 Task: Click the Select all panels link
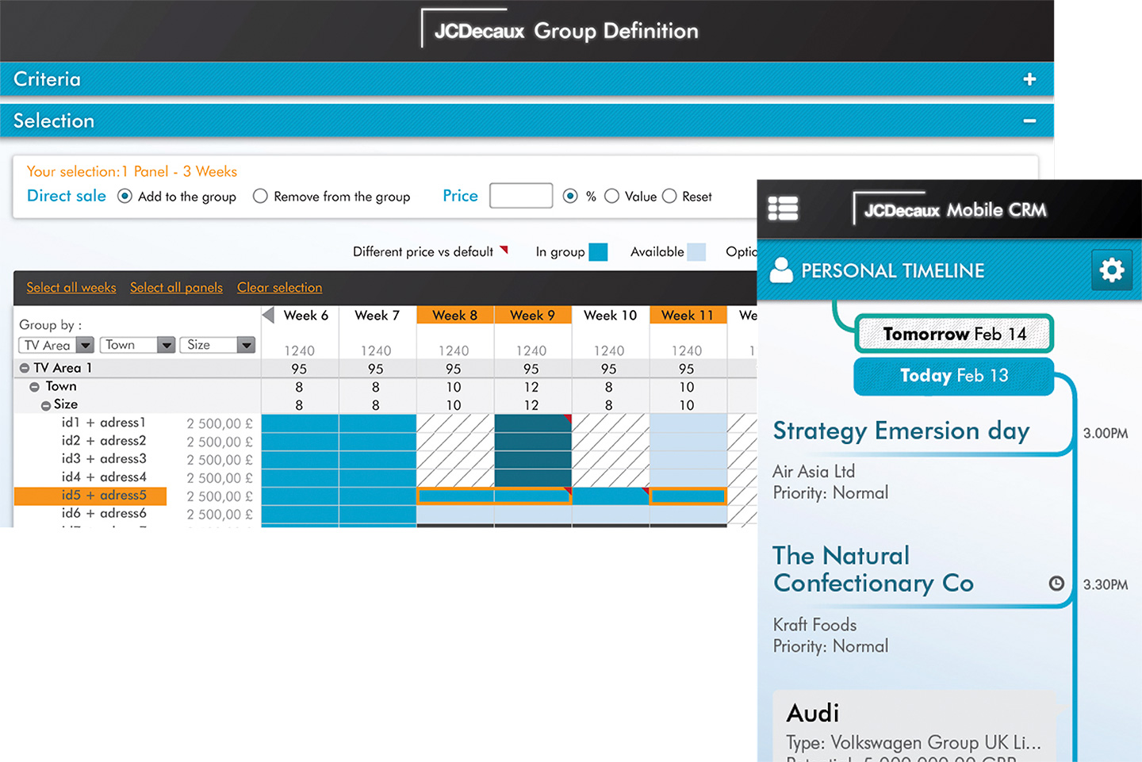[x=176, y=287]
